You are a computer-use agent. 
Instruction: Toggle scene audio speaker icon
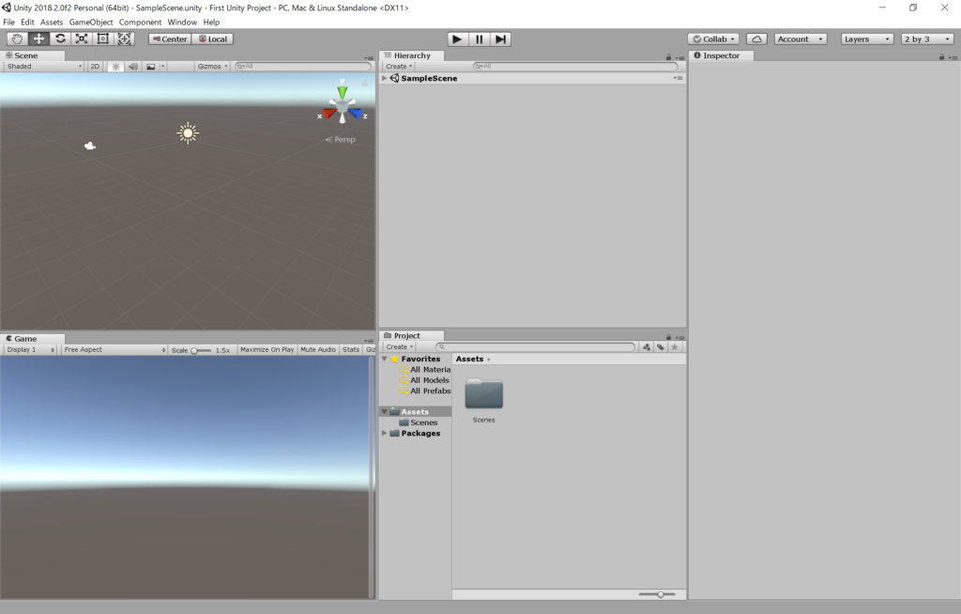133,67
